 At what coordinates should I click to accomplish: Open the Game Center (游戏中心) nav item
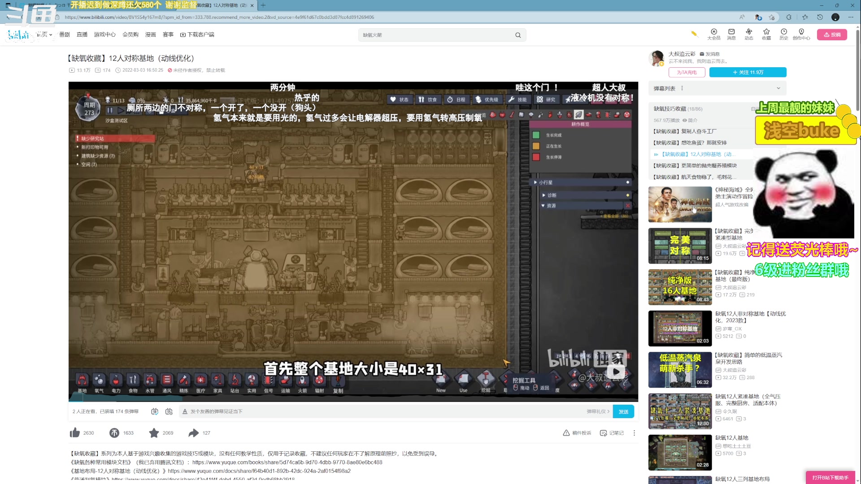(x=104, y=35)
